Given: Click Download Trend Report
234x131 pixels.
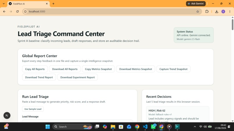Looking at the screenshot, I should [39, 77].
